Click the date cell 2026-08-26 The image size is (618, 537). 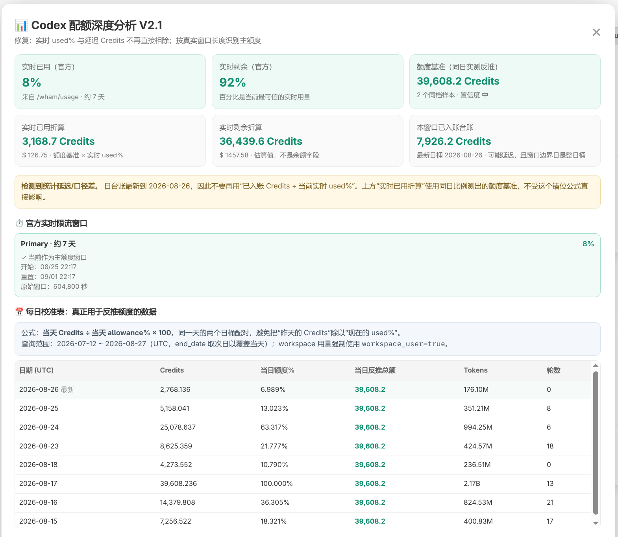[x=39, y=389]
